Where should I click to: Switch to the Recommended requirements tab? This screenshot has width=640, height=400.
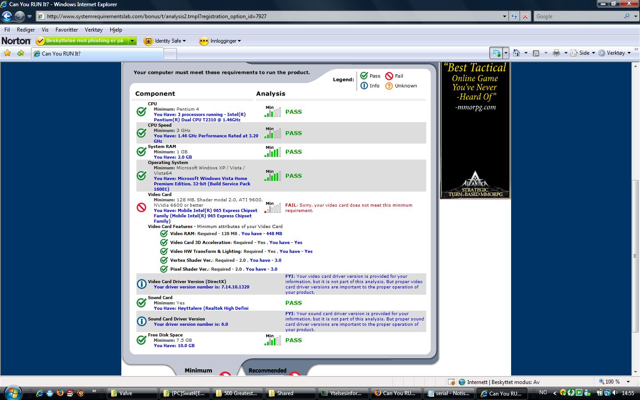[x=268, y=370]
